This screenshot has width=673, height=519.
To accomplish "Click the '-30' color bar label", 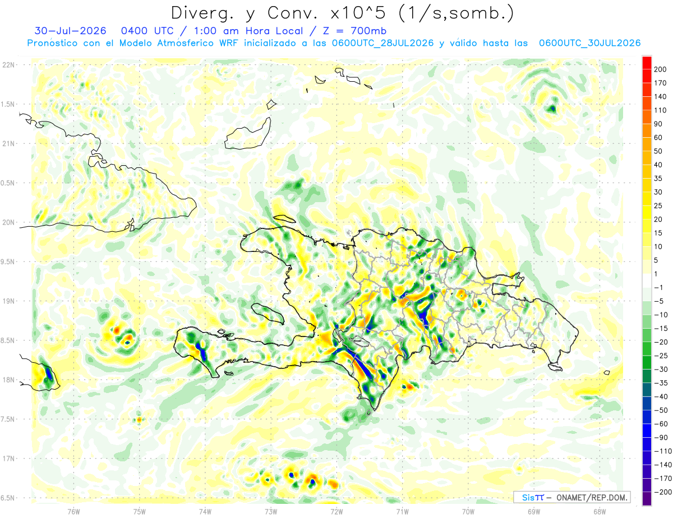I will point(661,370).
